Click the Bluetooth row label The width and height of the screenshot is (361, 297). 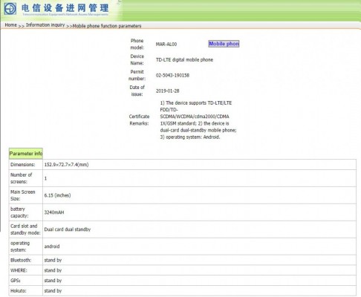click(x=21, y=260)
